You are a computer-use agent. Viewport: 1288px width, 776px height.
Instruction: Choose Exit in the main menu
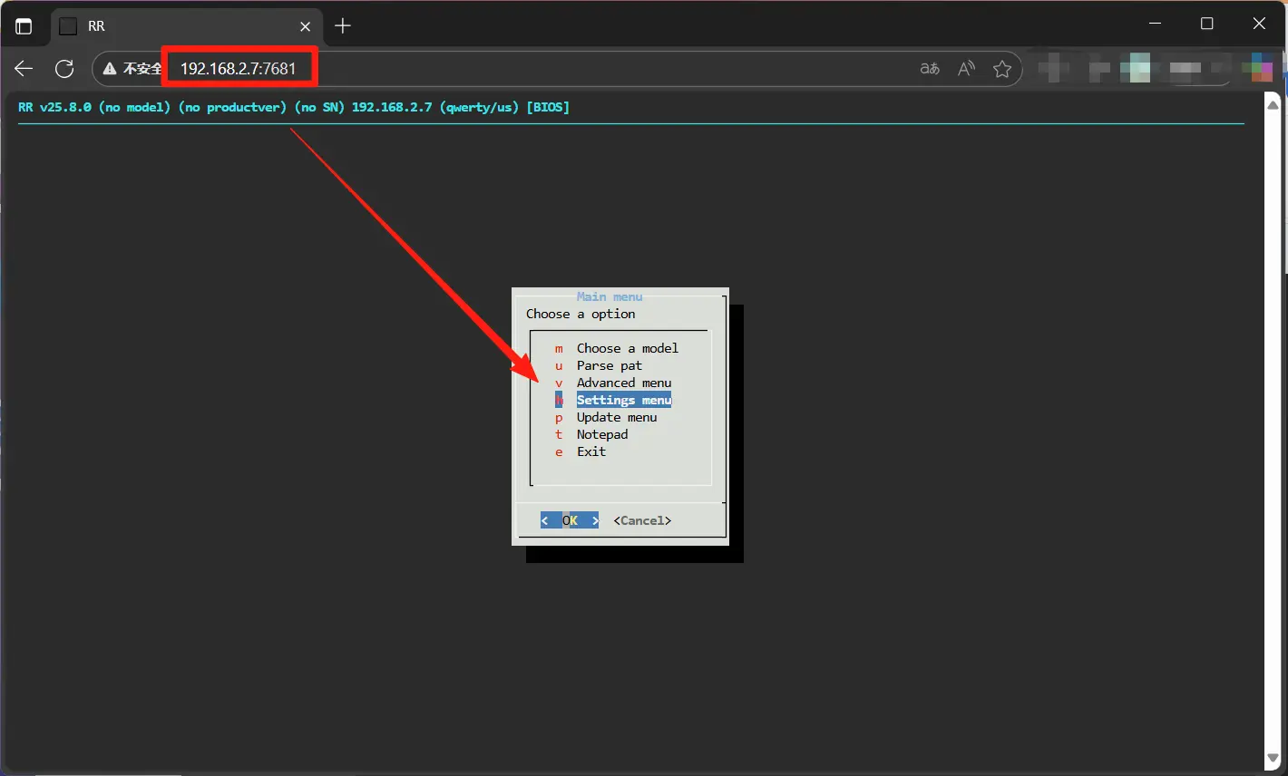click(x=591, y=451)
